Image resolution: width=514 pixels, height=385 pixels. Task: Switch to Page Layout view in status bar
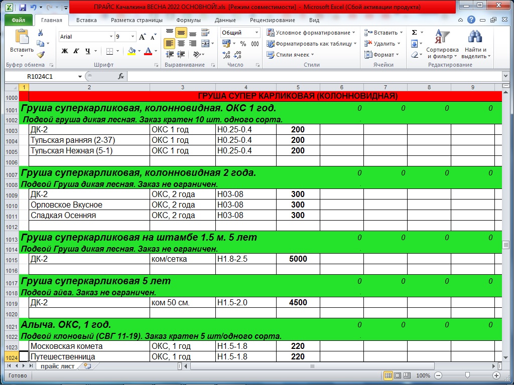(397, 375)
